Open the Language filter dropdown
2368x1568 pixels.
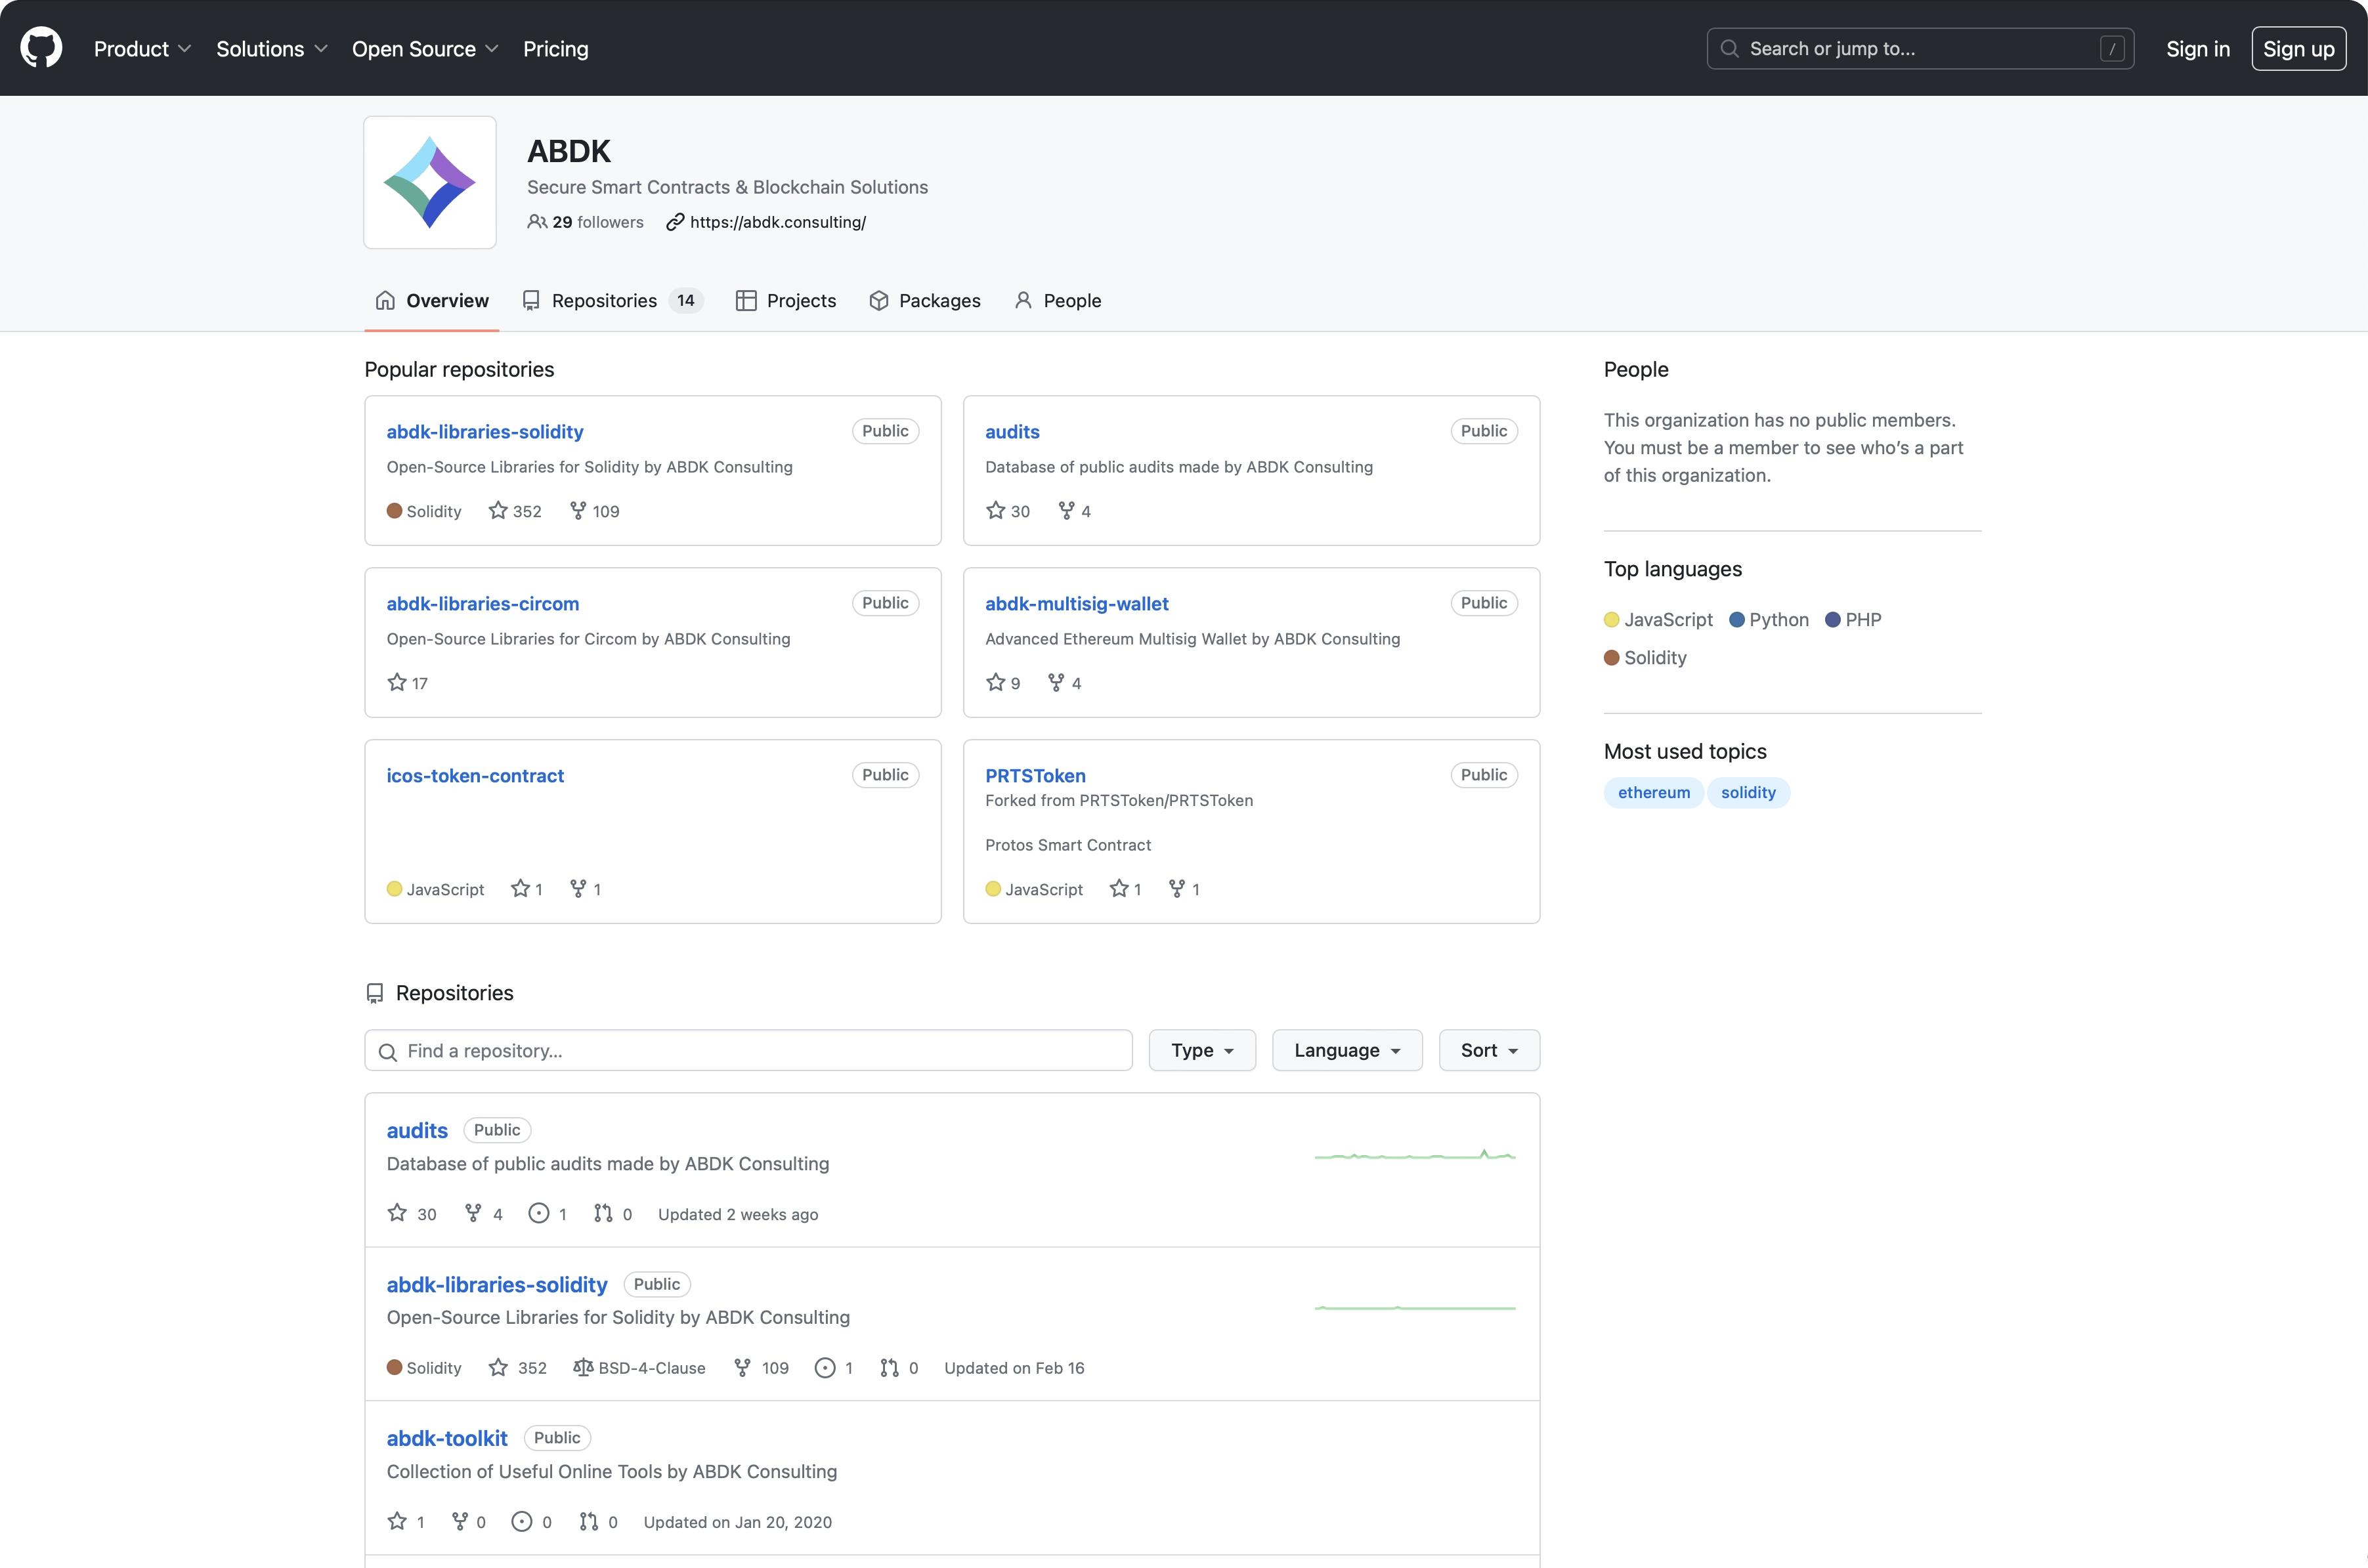tap(1347, 1050)
